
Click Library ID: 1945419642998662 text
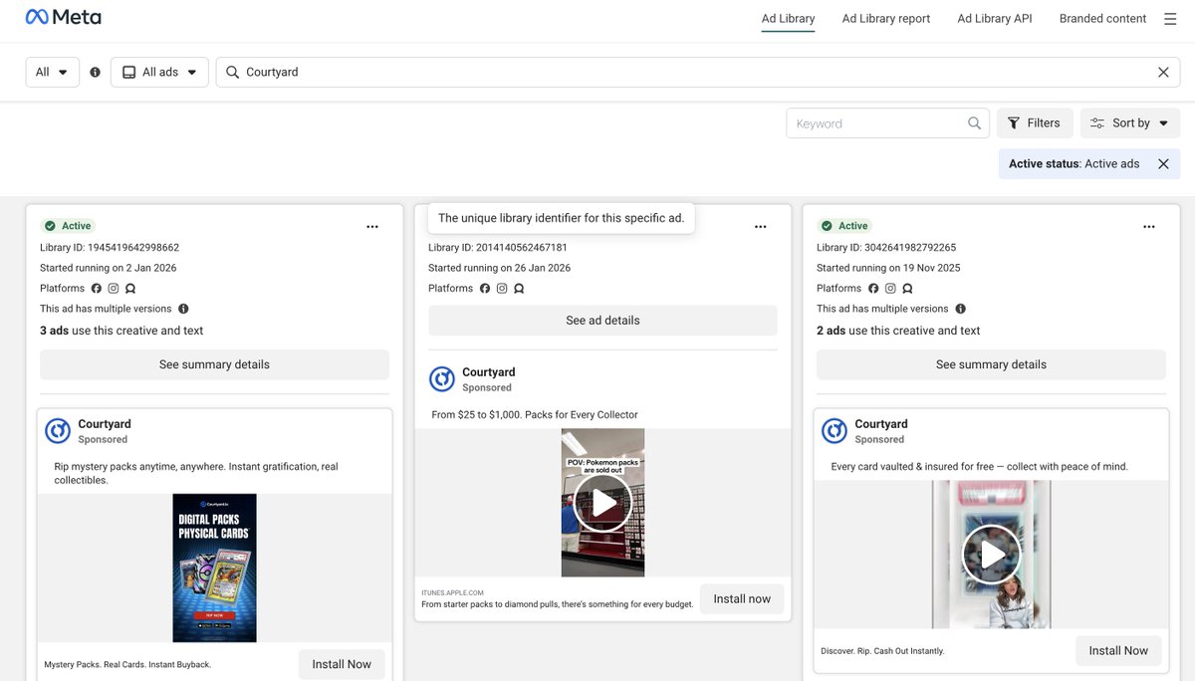click(x=110, y=248)
